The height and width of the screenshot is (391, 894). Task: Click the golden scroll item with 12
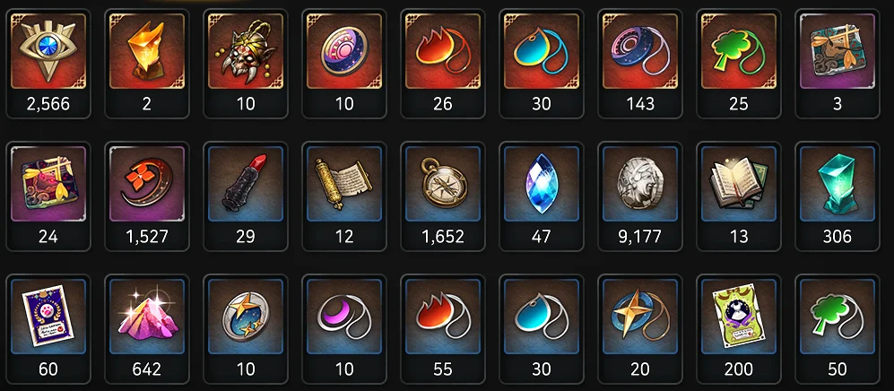tap(343, 196)
